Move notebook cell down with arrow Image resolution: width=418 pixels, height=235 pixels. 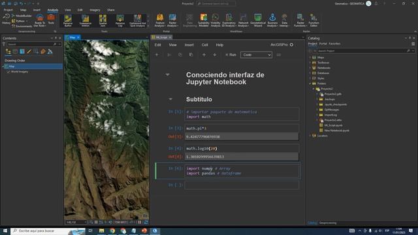tap(215, 55)
